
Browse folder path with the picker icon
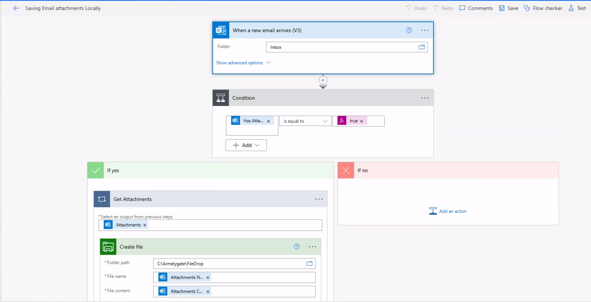(309, 263)
